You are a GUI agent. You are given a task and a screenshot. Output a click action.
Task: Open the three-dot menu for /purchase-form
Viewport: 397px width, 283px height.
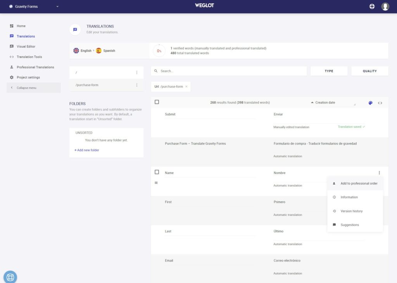click(x=136, y=85)
